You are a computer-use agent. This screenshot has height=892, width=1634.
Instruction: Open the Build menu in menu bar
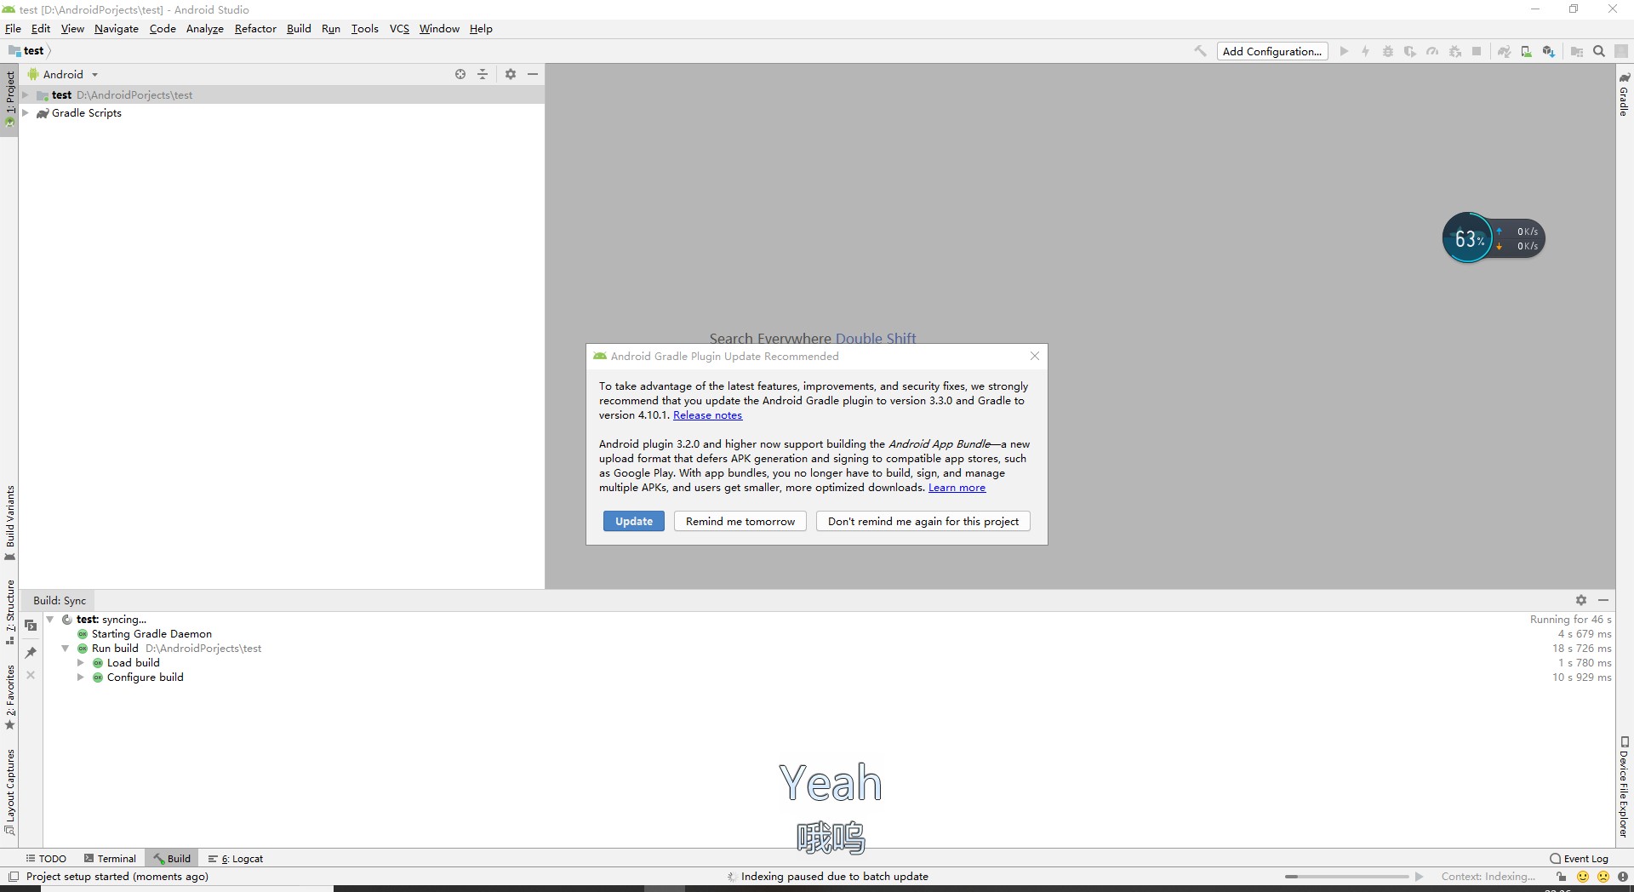point(299,29)
